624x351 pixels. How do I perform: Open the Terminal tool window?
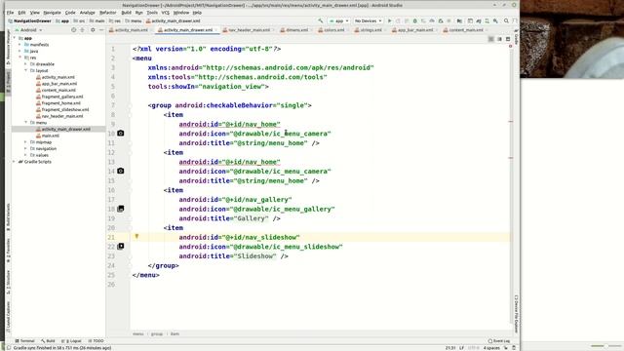tap(25, 341)
